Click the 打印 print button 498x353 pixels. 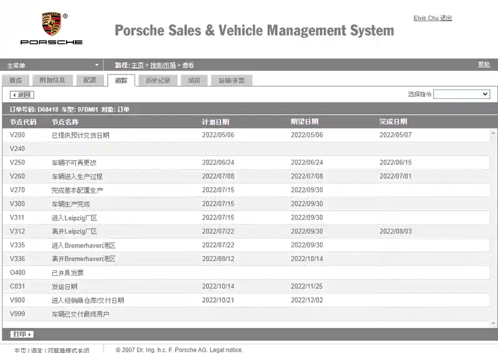click(22, 334)
